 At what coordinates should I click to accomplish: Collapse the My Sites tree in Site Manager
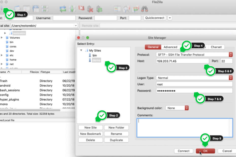click(x=81, y=50)
